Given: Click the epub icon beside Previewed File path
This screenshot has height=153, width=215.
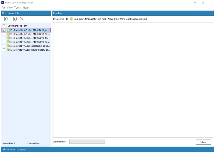Looking at the screenshot, I should point(71,19).
